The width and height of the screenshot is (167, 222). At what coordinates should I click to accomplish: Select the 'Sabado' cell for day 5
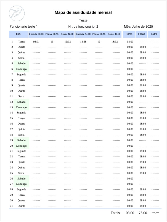pos(21,64)
